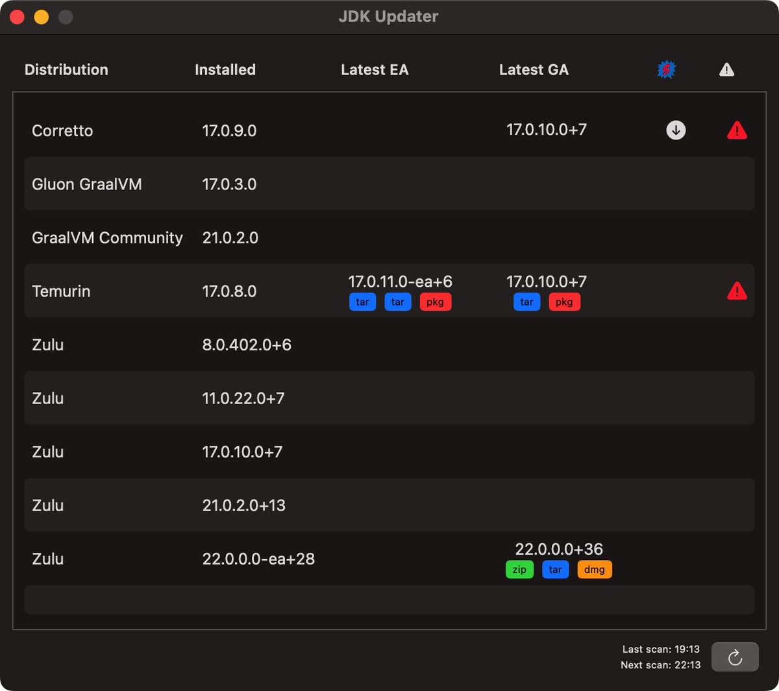
Task: Select the Corretto distribution name
Action: (x=62, y=130)
